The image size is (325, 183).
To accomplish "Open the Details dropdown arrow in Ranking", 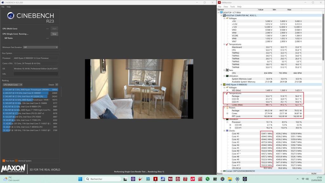I will 56,85.
